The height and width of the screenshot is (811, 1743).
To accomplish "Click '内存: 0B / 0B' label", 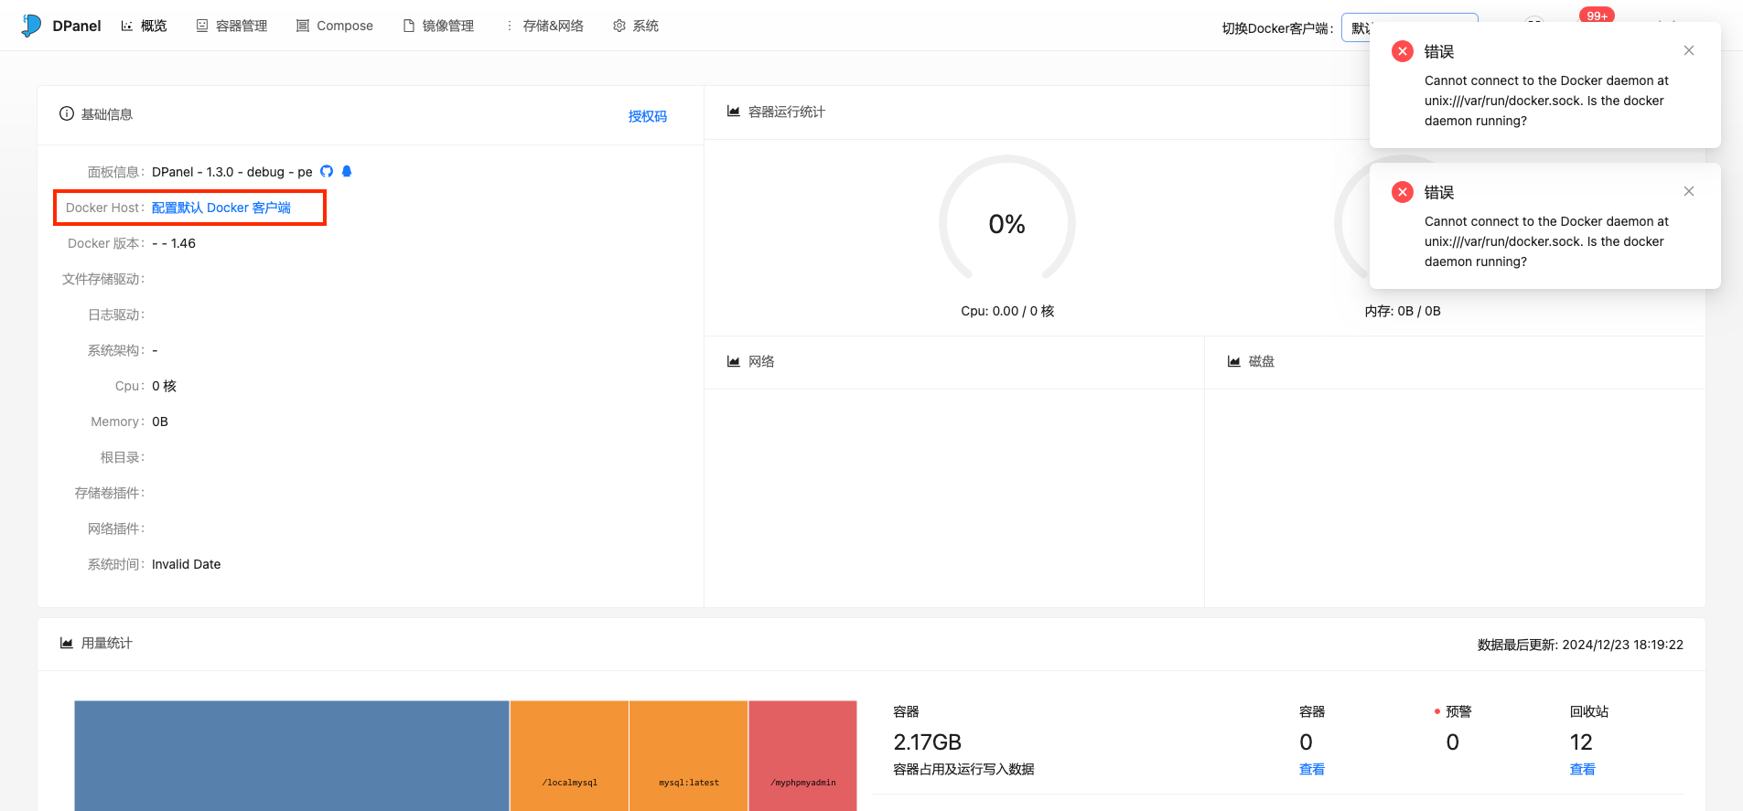I will coord(1403,311).
